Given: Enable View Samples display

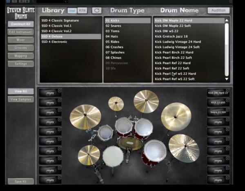Looking at the screenshot, I should [21, 99].
